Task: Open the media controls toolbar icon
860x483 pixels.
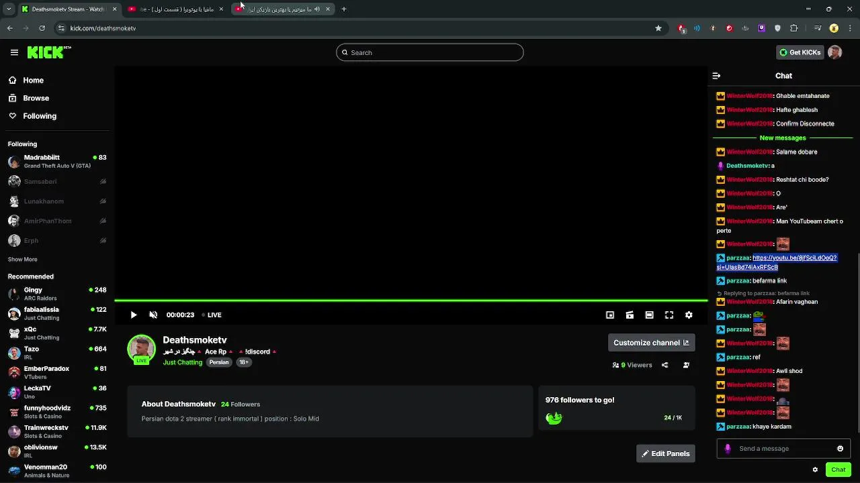Action: click(x=818, y=28)
